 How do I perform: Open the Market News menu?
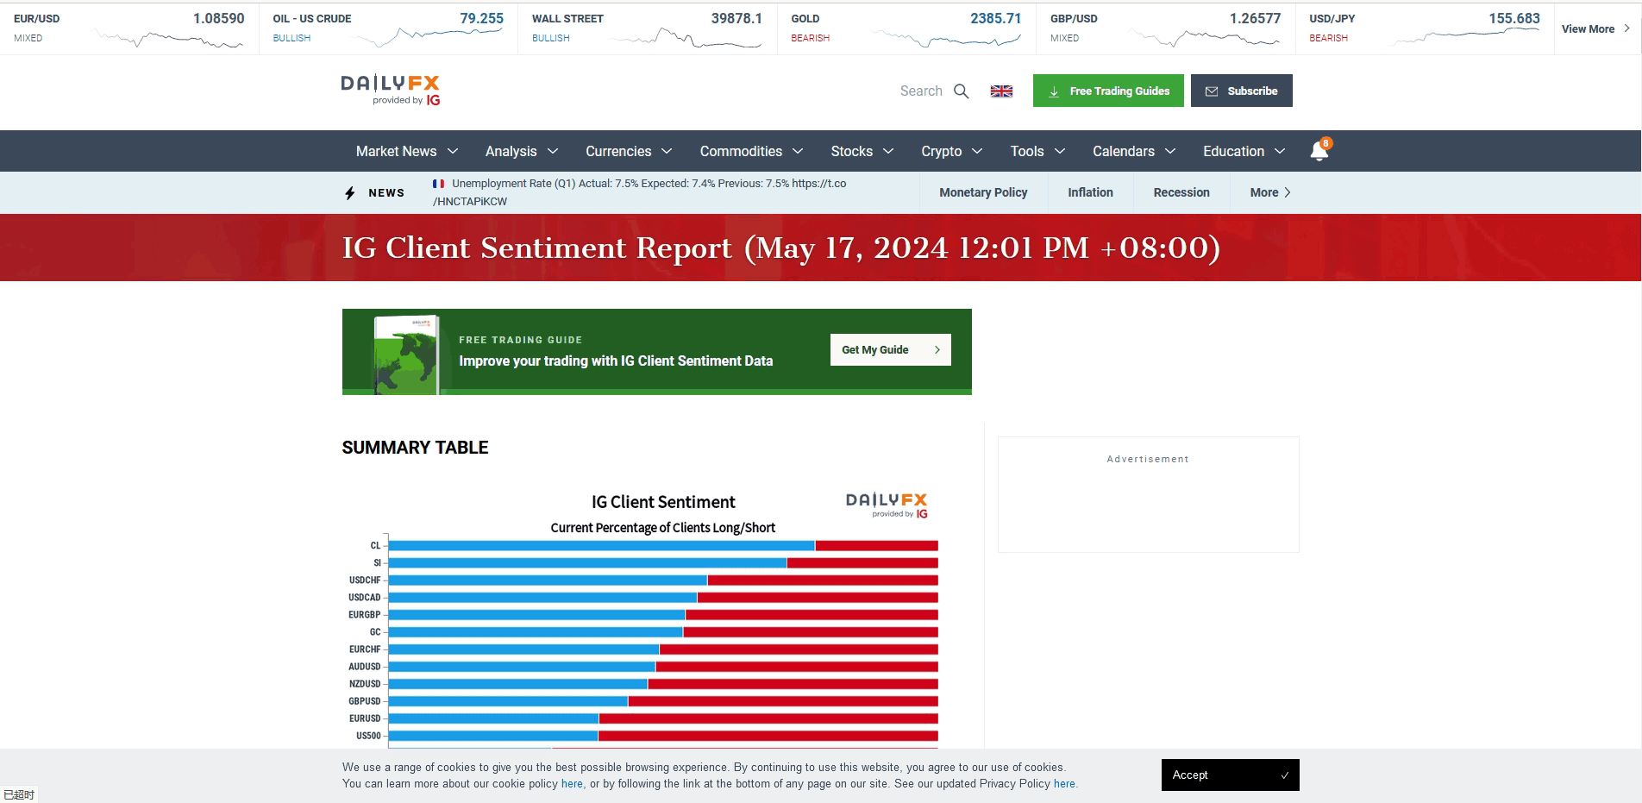[397, 151]
